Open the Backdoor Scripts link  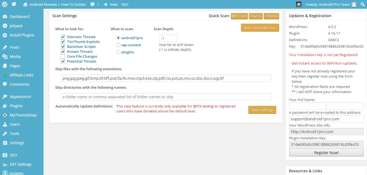pos(81,47)
